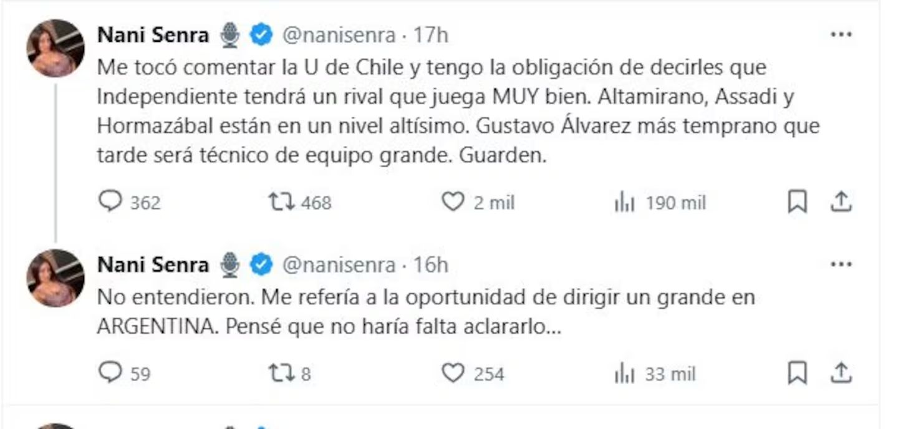
Task: Like the tweet with 2 mil likes
Action: [453, 201]
